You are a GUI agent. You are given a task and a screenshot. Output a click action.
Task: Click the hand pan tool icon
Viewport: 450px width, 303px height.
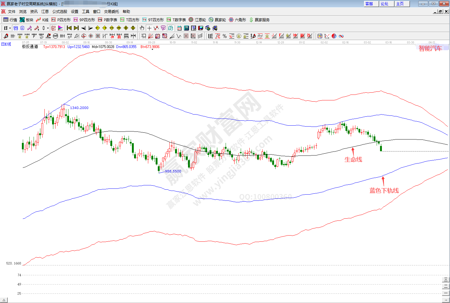coord(142,28)
